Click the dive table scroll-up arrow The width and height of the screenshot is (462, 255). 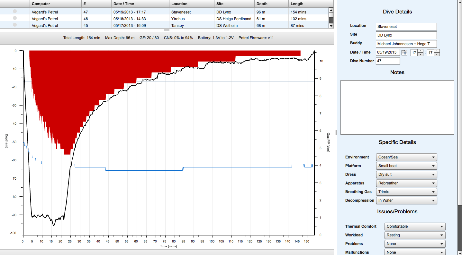tap(331, 10)
